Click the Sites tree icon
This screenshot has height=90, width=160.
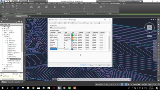pyautogui.click(x=4, y=69)
